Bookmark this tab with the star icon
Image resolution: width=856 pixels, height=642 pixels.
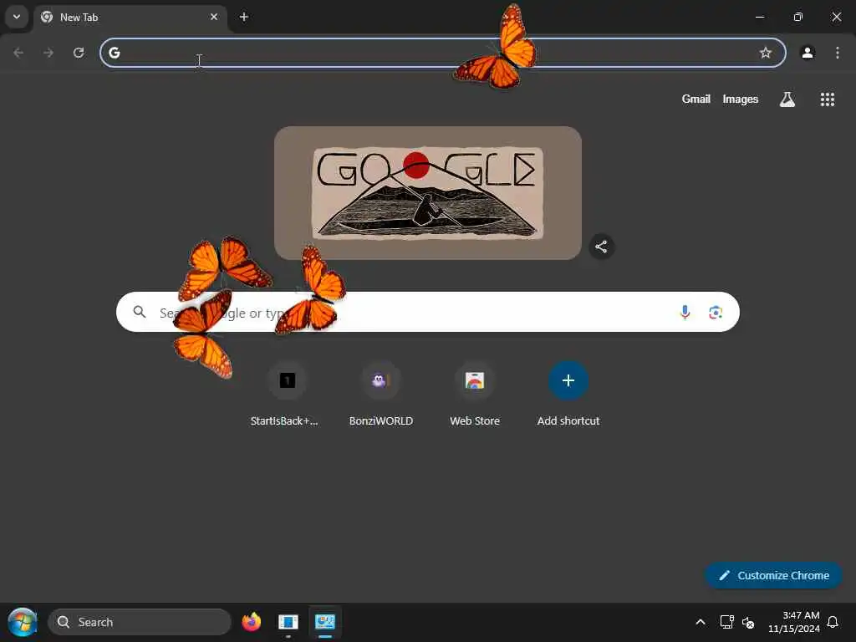point(766,53)
